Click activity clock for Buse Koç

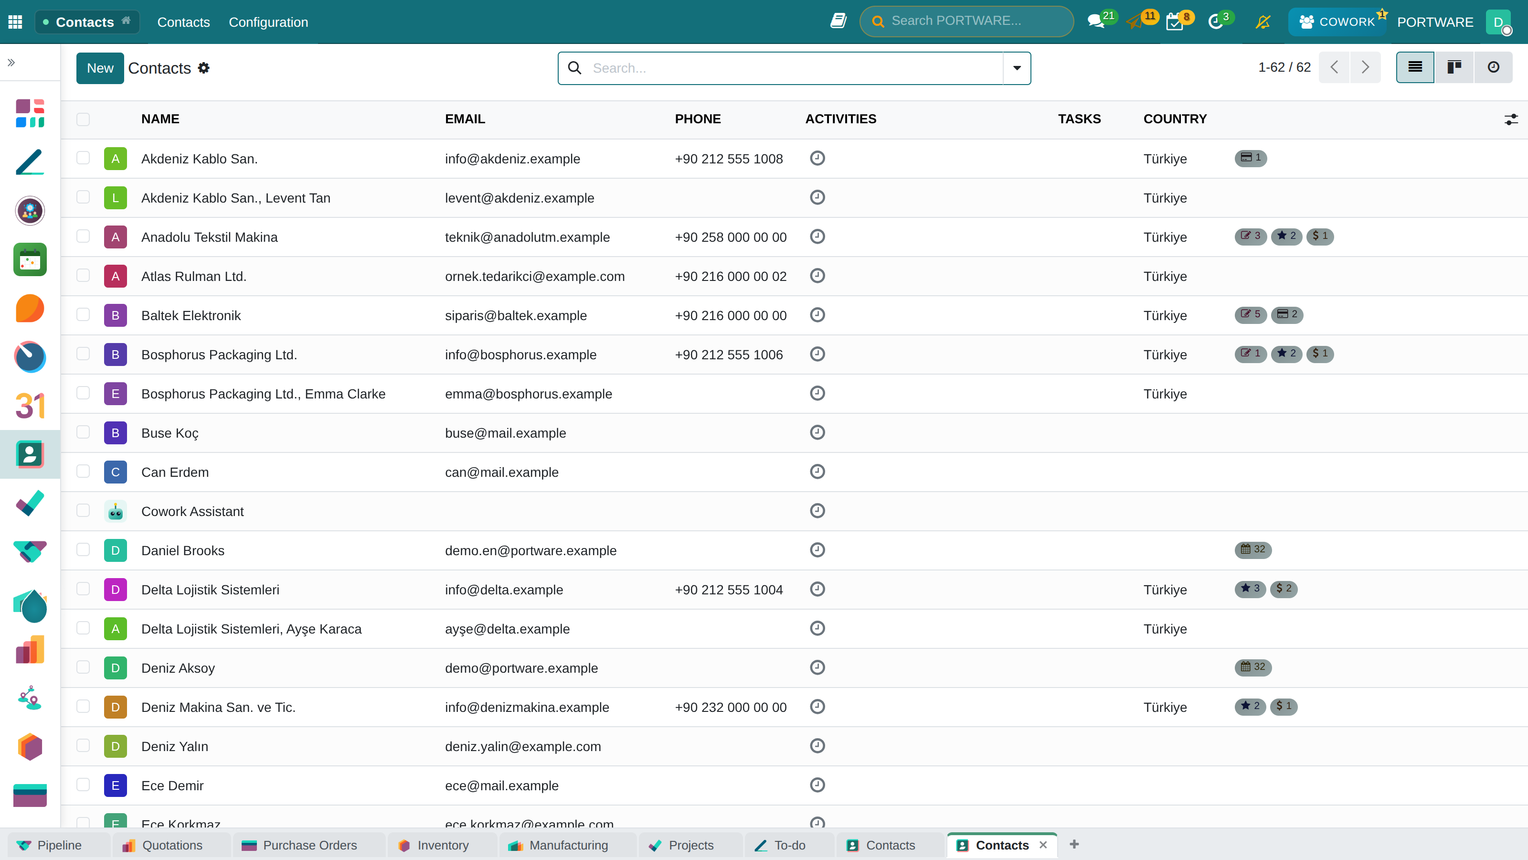click(x=817, y=432)
